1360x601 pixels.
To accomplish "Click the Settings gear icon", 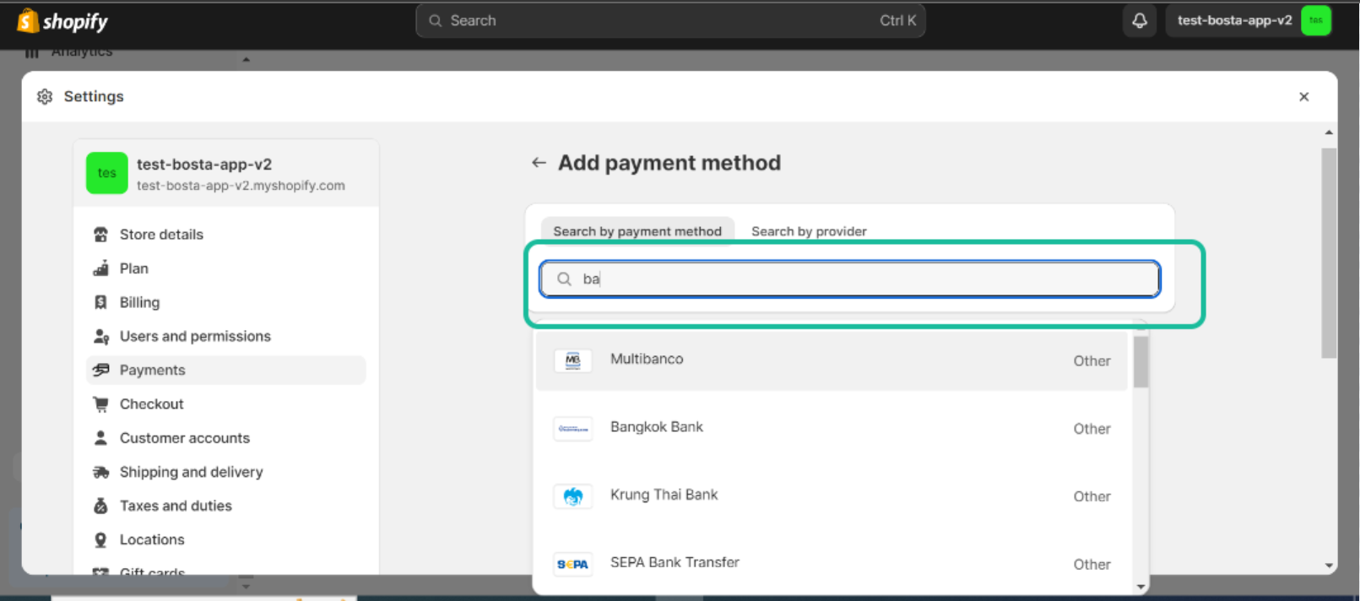I will pyautogui.click(x=45, y=96).
